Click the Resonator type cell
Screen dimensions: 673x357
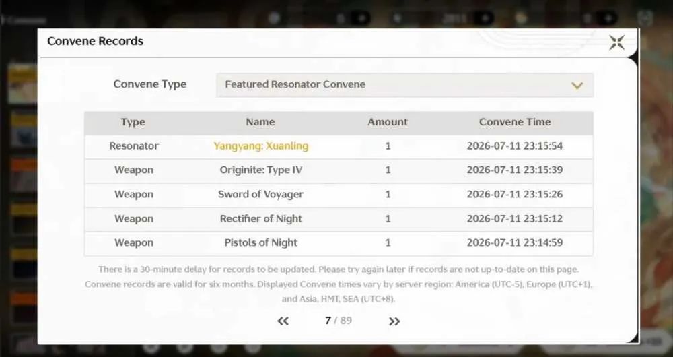click(x=133, y=146)
